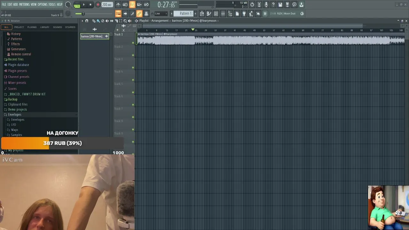The width and height of the screenshot is (409, 230).
Task: Switch to the SOUNDS browser tab
Action: [58, 27]
